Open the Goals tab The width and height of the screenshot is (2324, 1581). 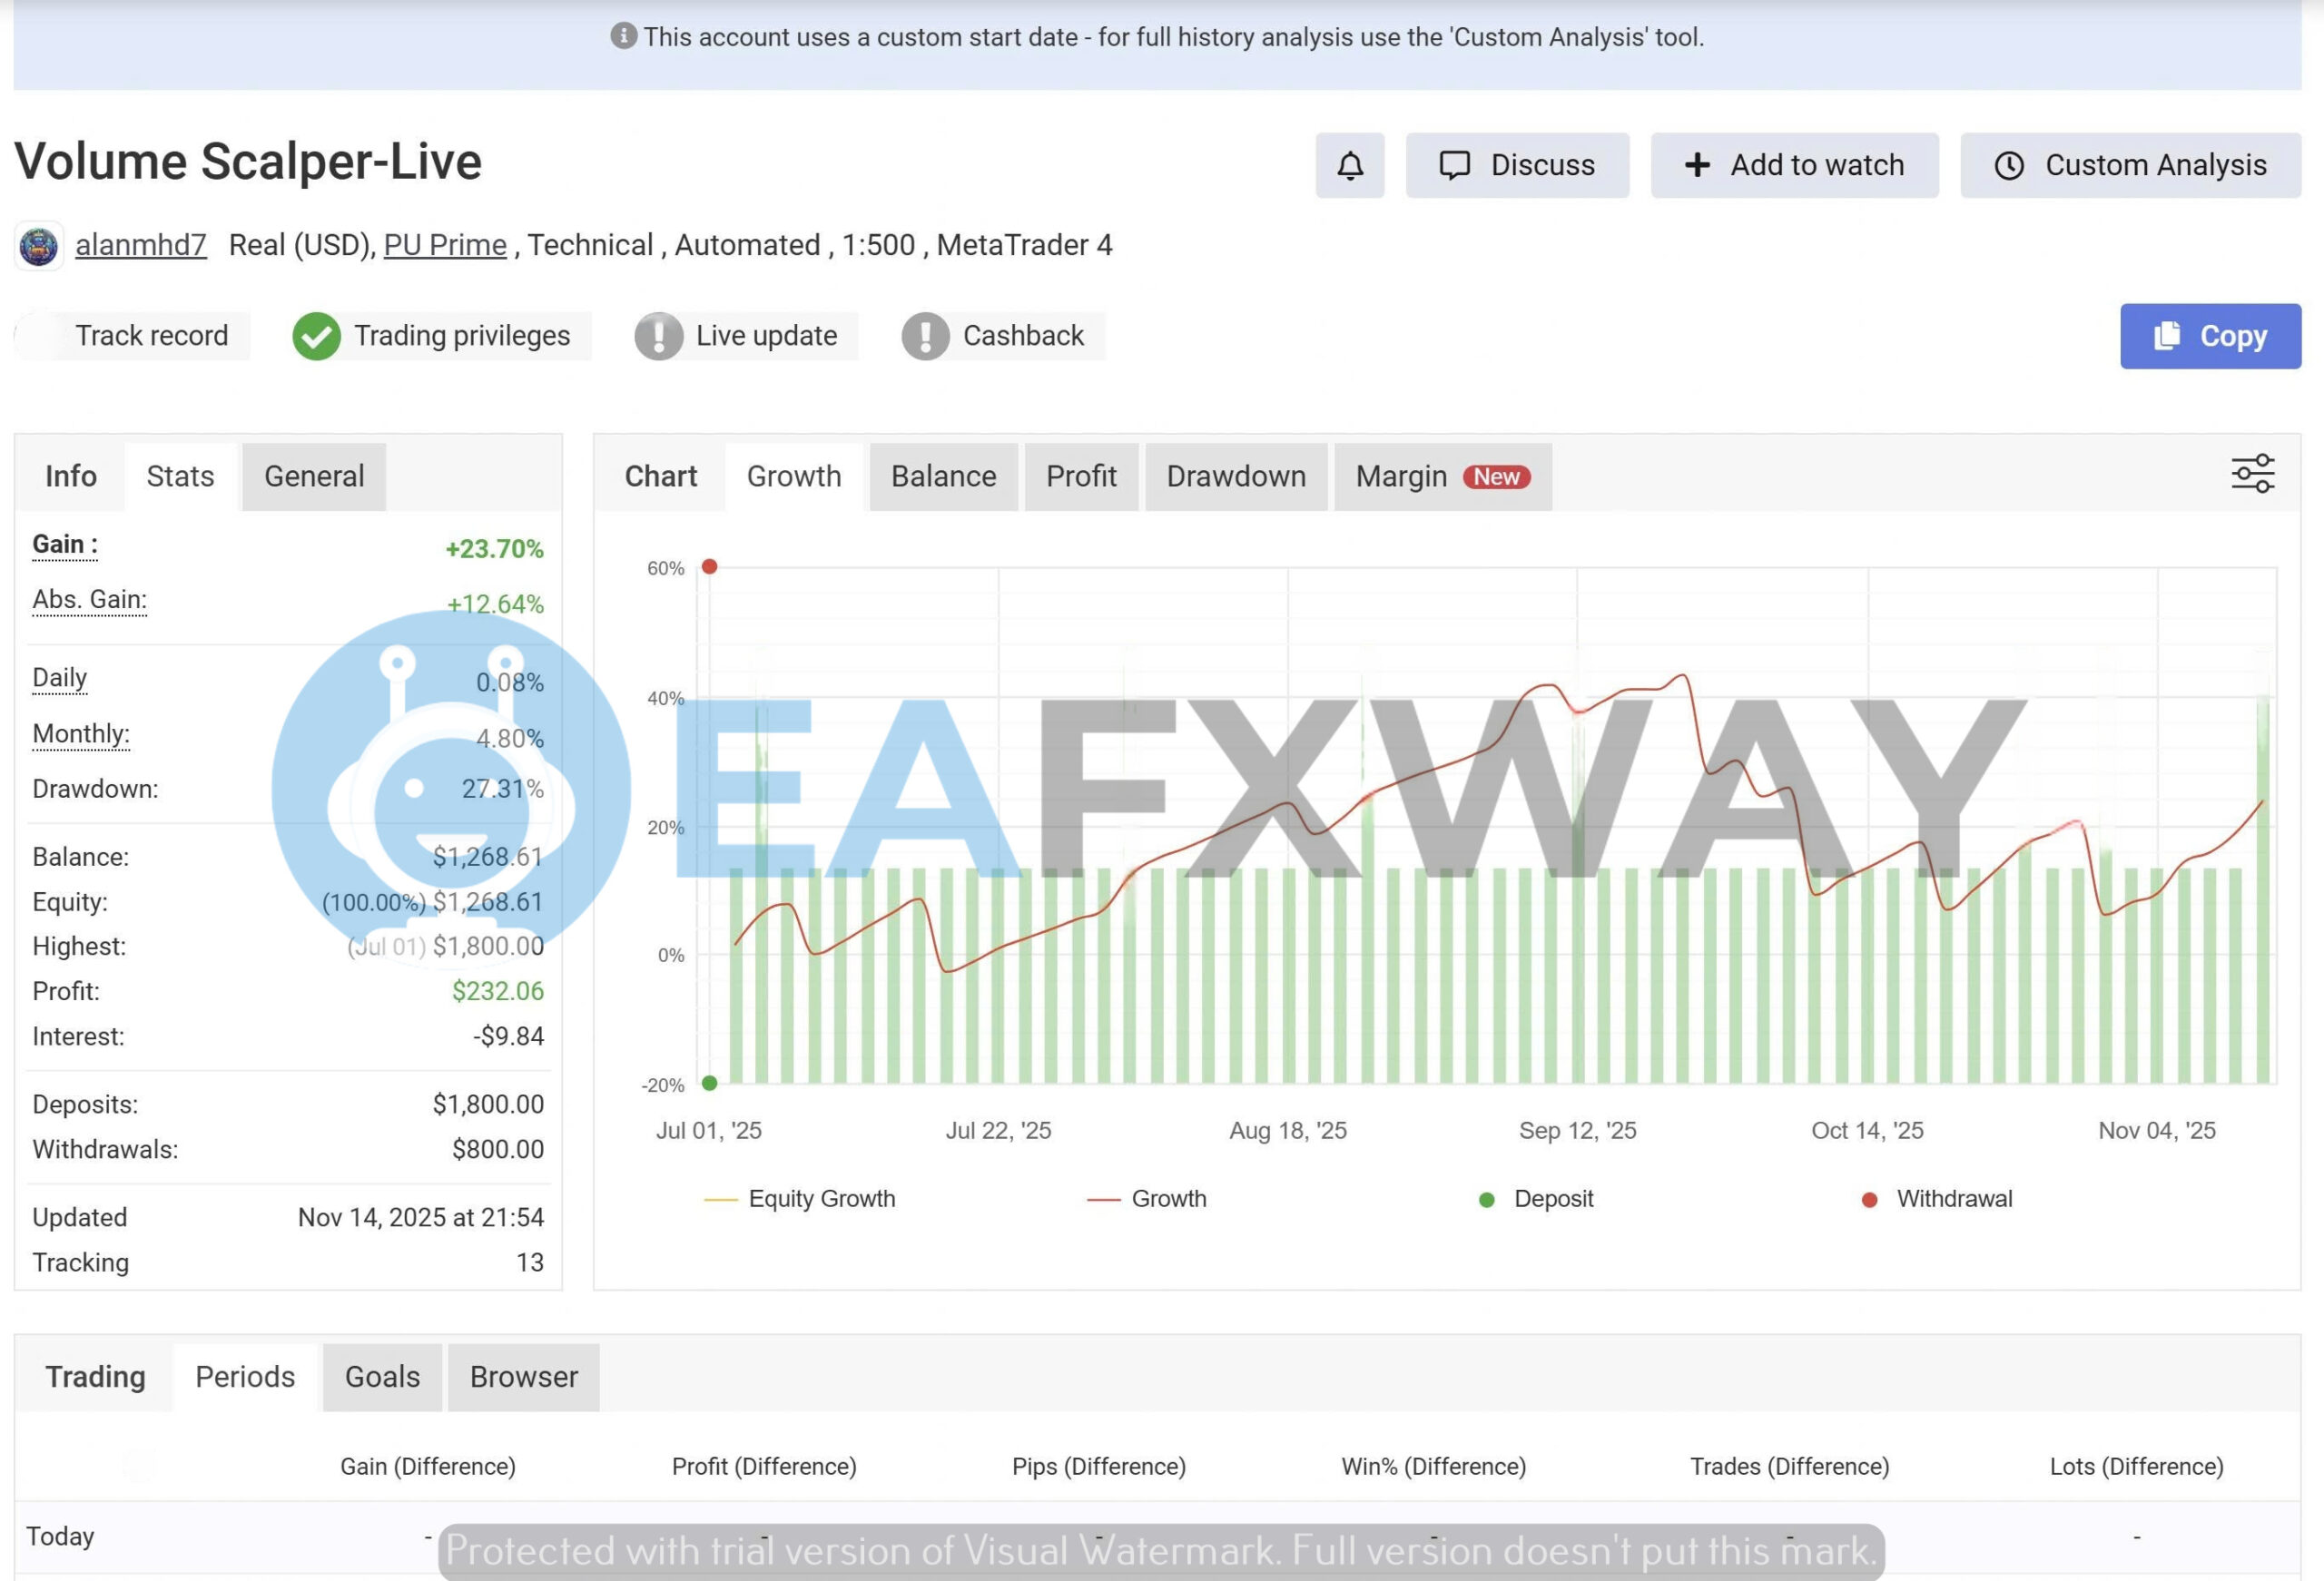(x=382, y=1377)
